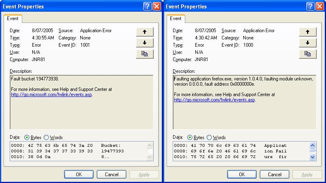Click the 'Faulting application firefox.exe' description text
326x183 pixels.
click(203, 79)
